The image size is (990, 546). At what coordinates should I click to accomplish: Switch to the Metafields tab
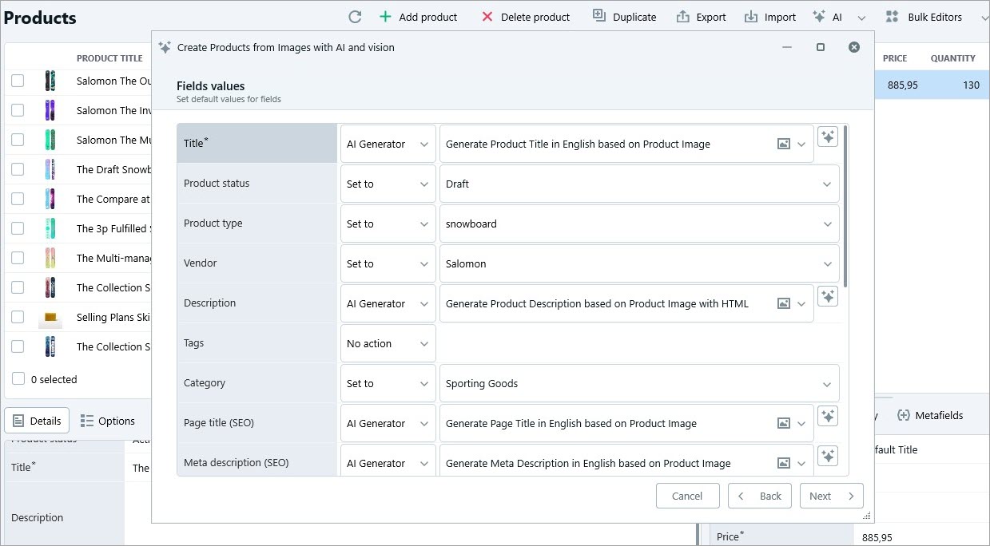tap(930, 415)
